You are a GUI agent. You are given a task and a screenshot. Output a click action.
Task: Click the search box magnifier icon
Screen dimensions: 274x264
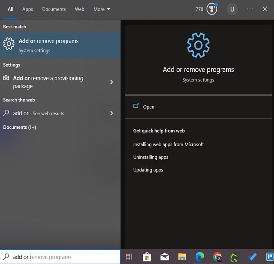click(6, 257)
